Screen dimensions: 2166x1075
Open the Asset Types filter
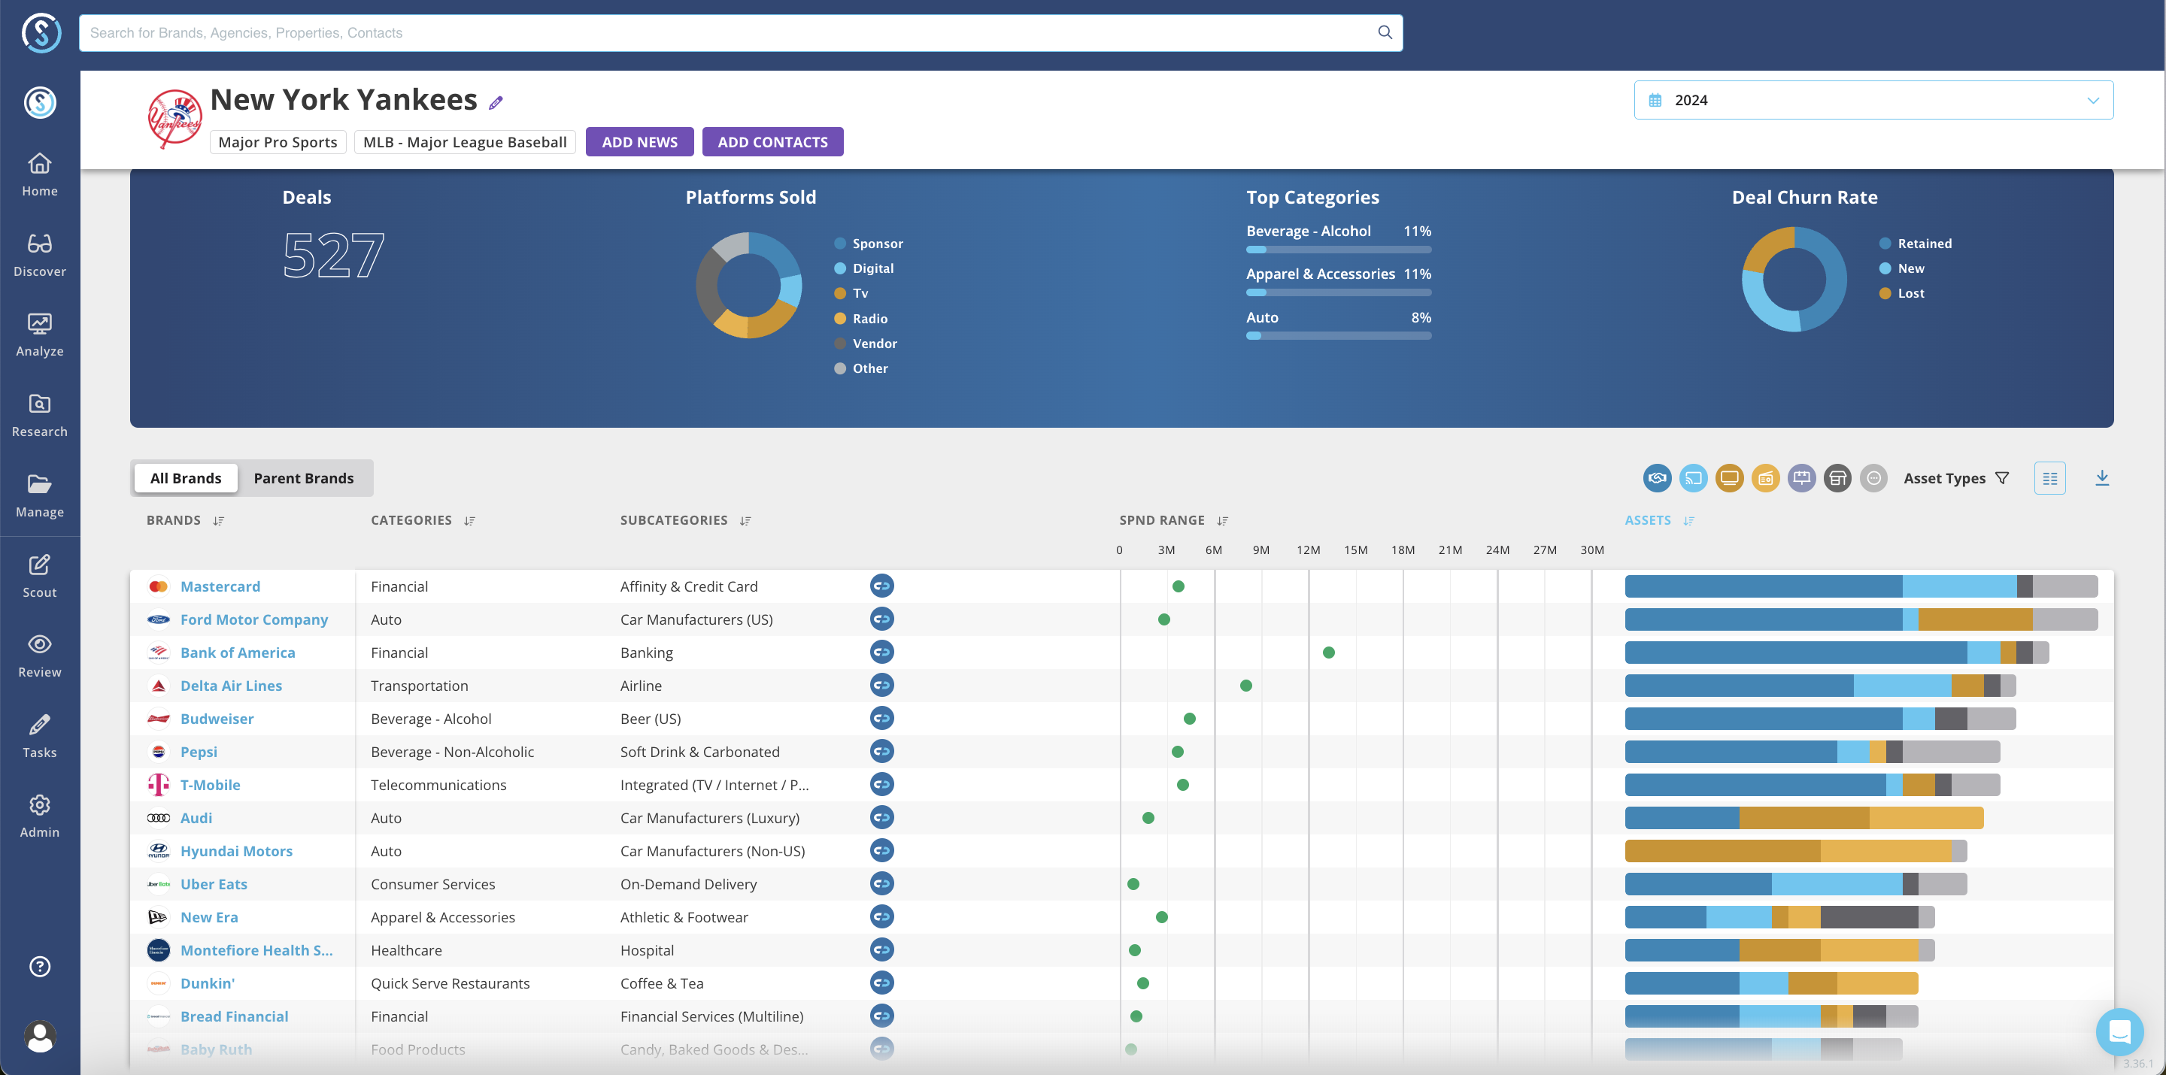click(1955, 478)
